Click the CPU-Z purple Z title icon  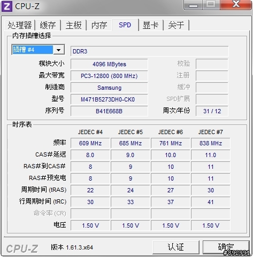tap(6, 6)
